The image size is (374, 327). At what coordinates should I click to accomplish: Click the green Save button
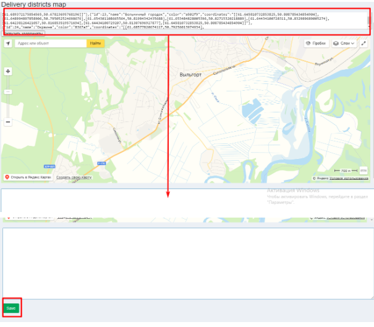coord(11,308)
